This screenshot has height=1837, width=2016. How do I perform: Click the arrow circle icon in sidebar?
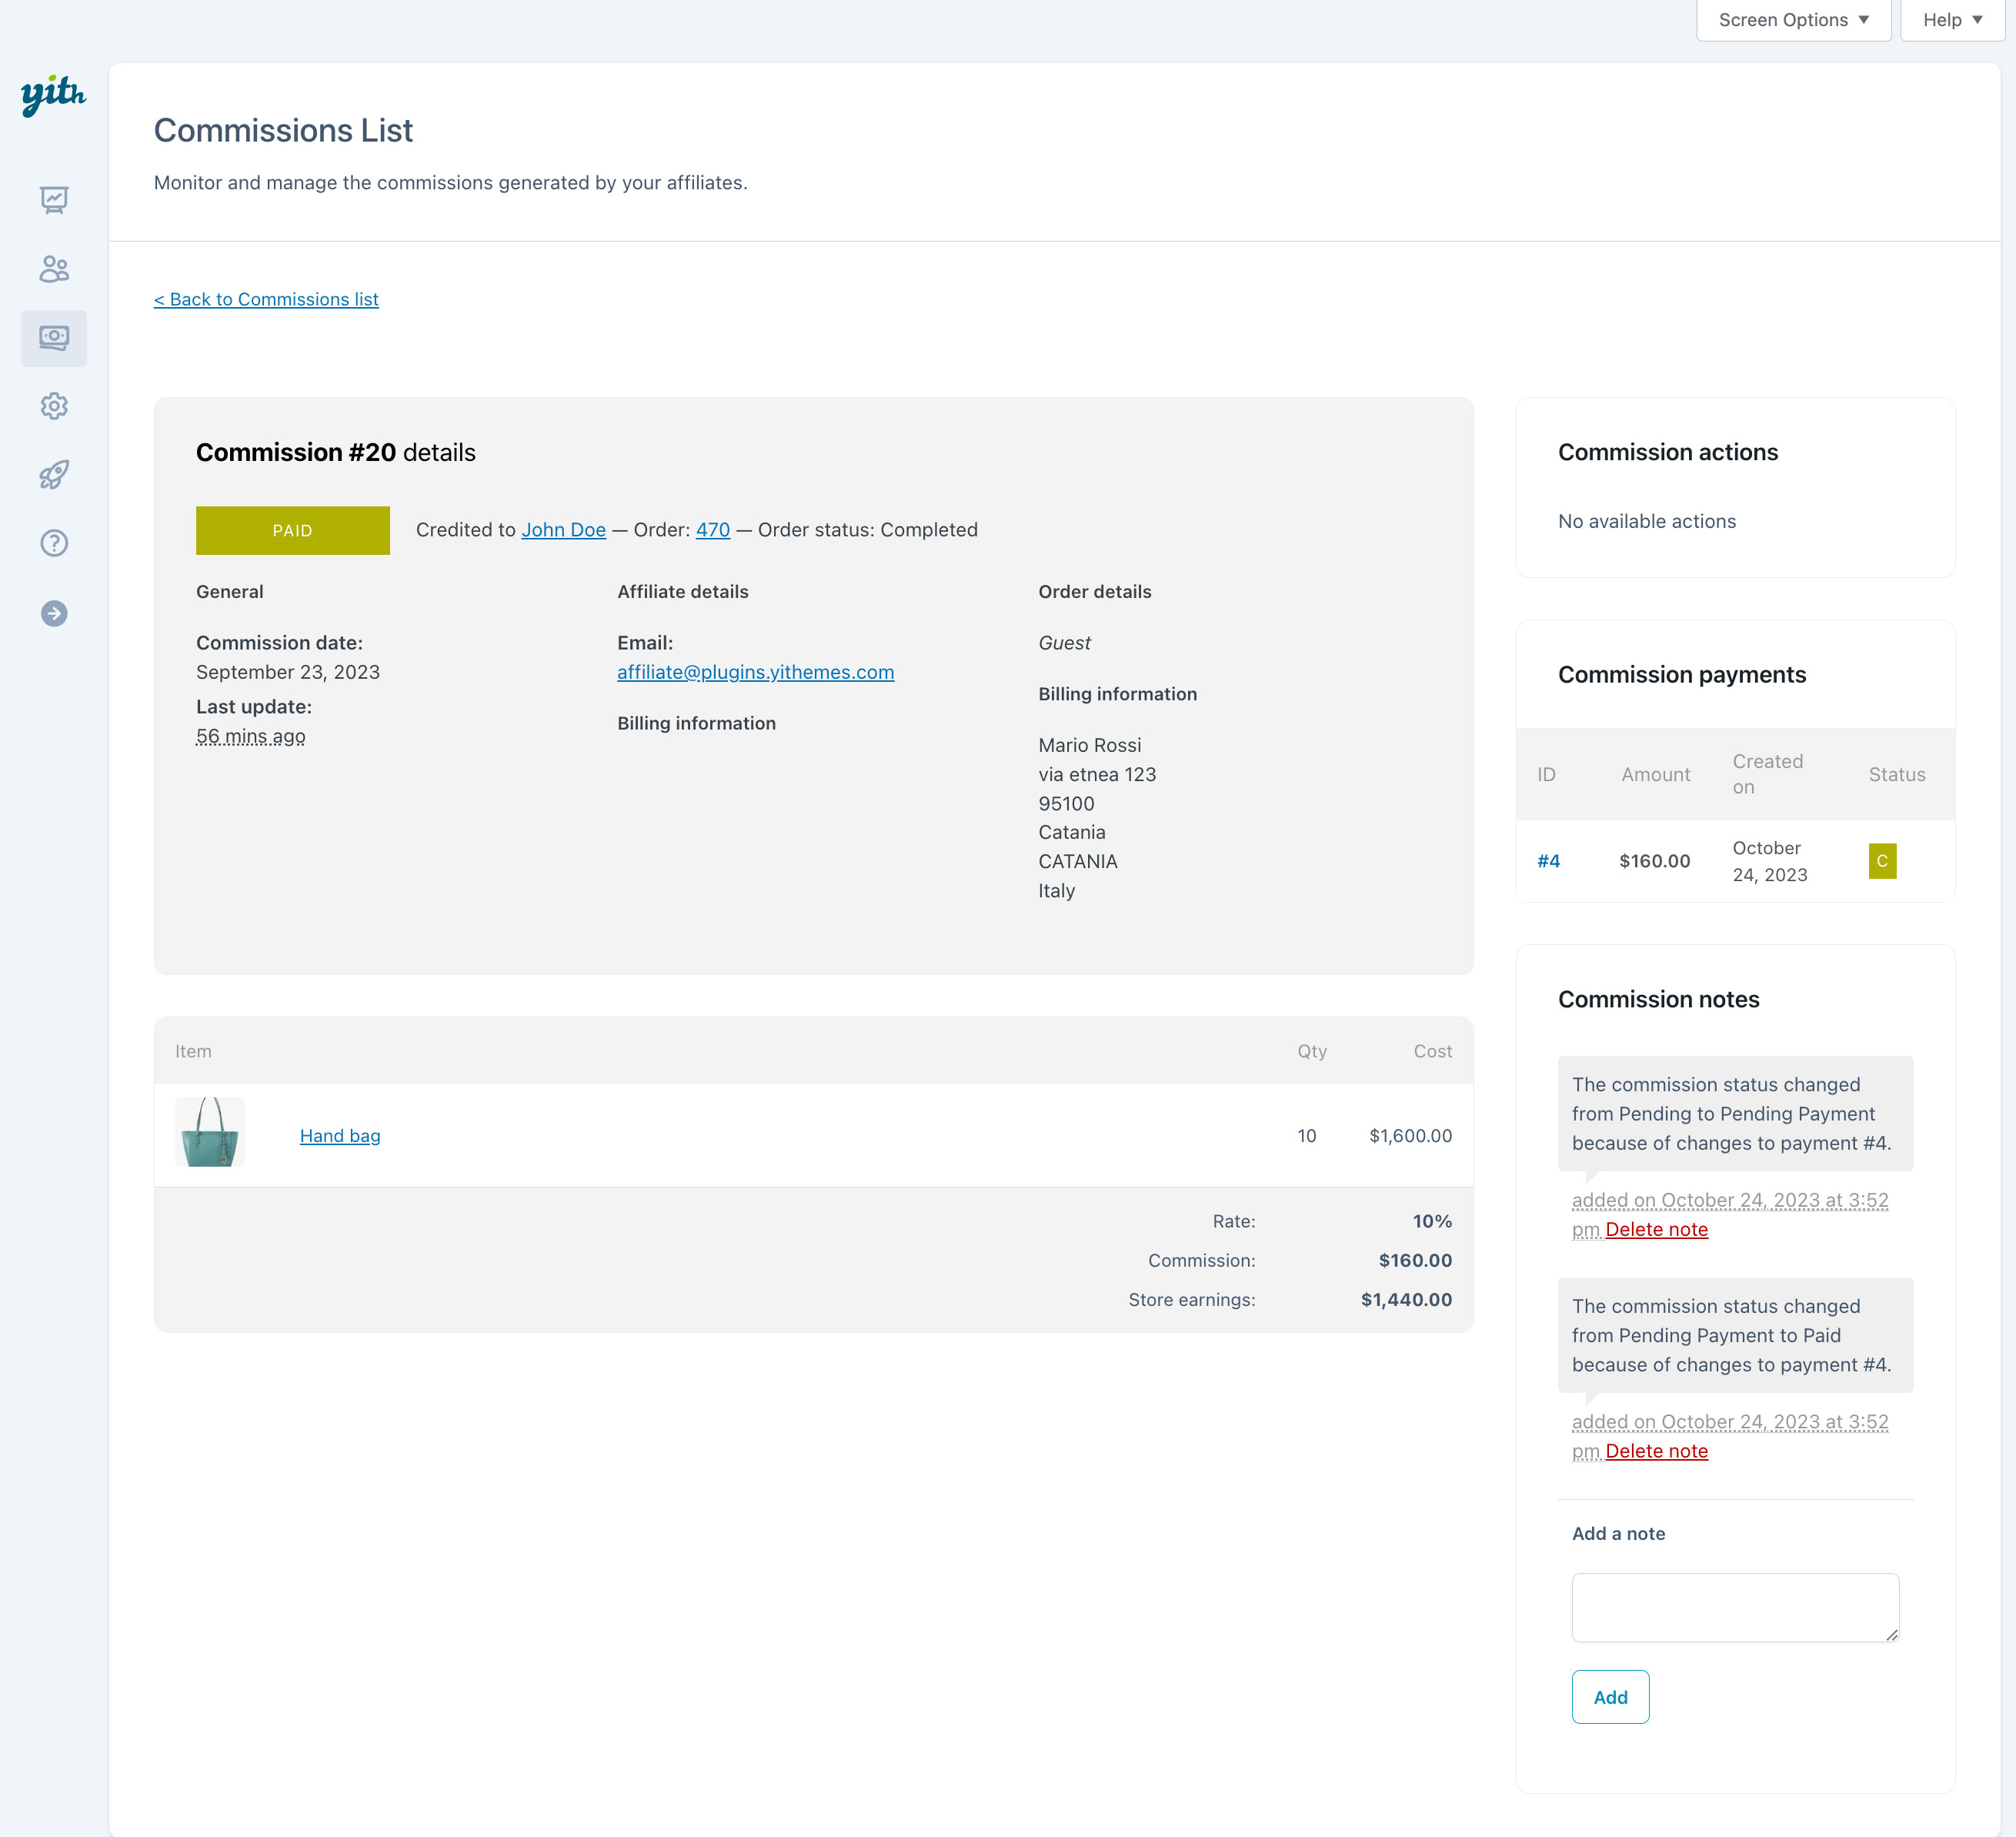pyautogui.click(x=54, y=613)
